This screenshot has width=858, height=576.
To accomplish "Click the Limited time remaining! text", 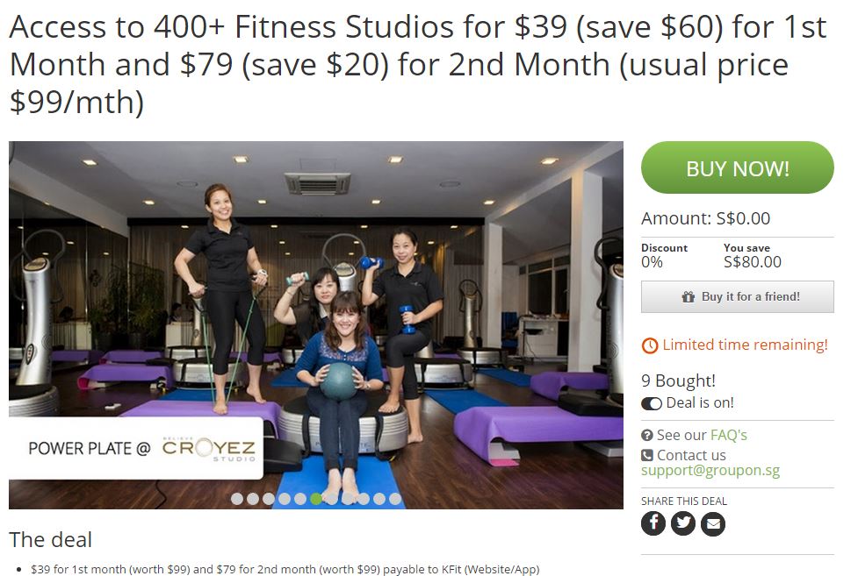I will (x=745, y=345).
